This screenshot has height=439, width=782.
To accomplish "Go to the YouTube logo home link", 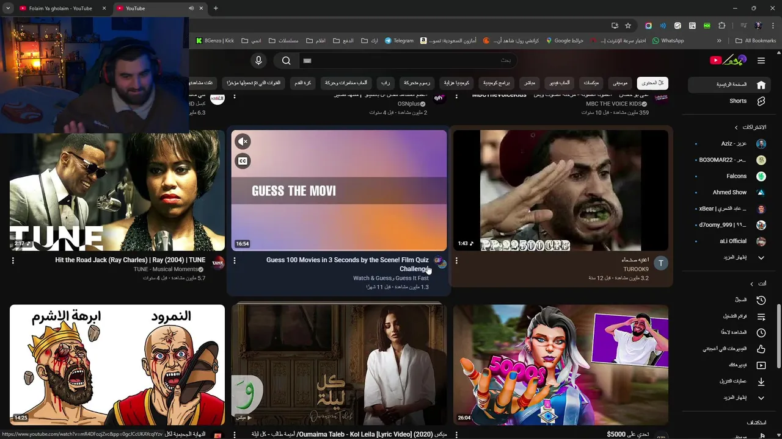I will tap(728, 60).
